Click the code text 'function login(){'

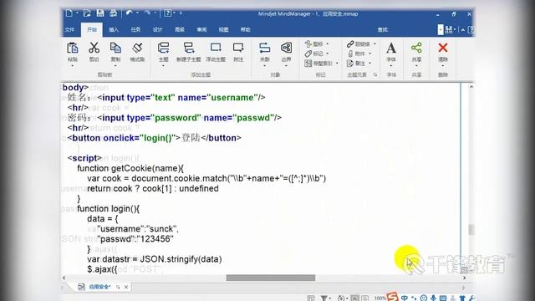(x=108, y=209)
